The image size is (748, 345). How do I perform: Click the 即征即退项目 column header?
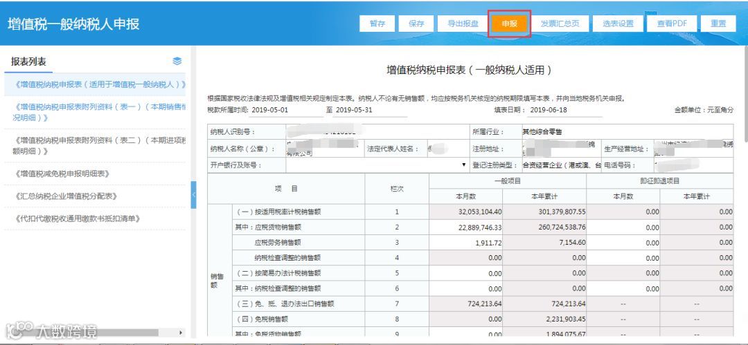pos(660,181)
